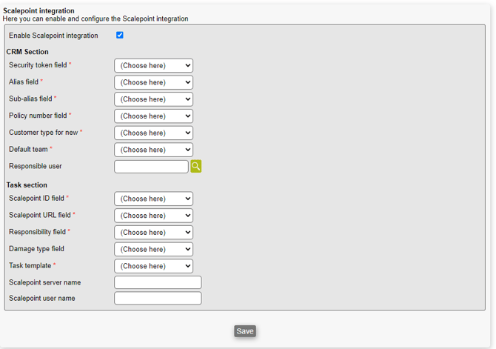Select Customer type for new dropdown
Viewport: 496px width, 349px height.
(x=153, y=133)
